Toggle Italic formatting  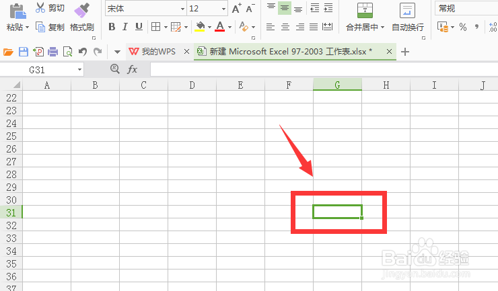125,27
